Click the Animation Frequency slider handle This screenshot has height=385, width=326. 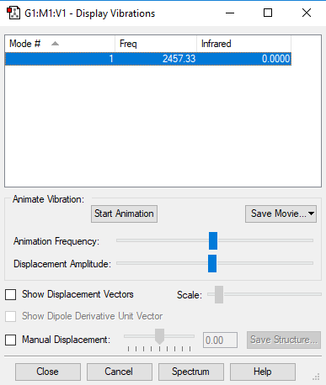[x=213, y=240]
